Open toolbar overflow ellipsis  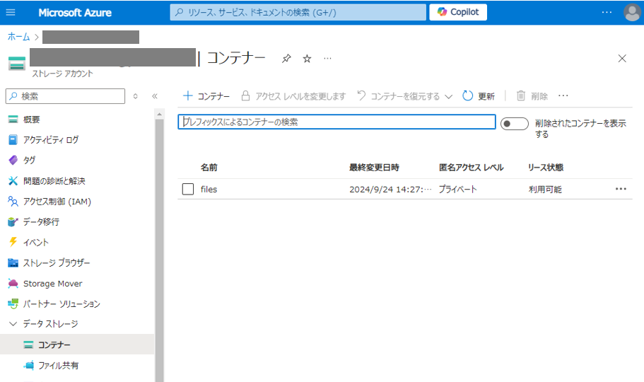tap(563, 95)
